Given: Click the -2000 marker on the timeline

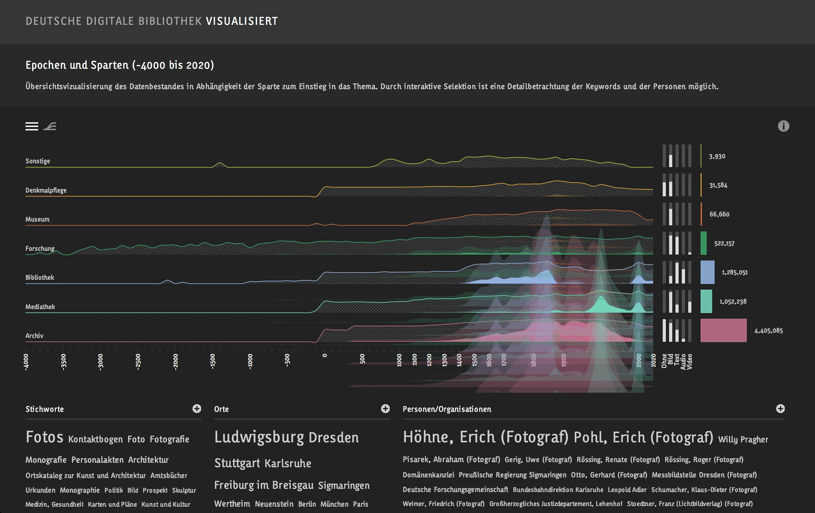Looking at the screenshot, I should [175, 362].
